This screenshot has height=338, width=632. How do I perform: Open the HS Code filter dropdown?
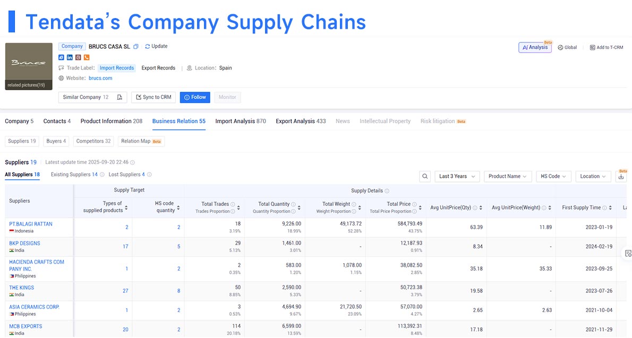click(553, 177)
